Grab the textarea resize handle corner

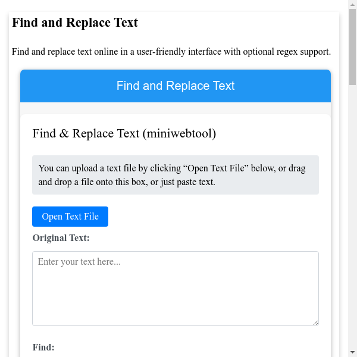click(x=315, y=322)
